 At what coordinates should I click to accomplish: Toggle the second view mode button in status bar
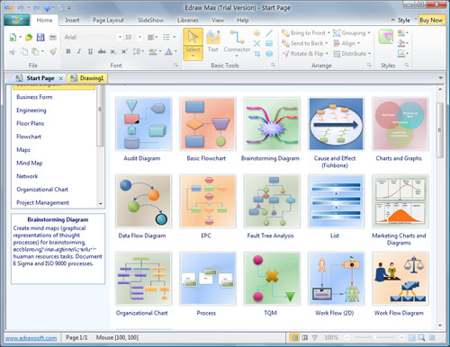point(305,338)
